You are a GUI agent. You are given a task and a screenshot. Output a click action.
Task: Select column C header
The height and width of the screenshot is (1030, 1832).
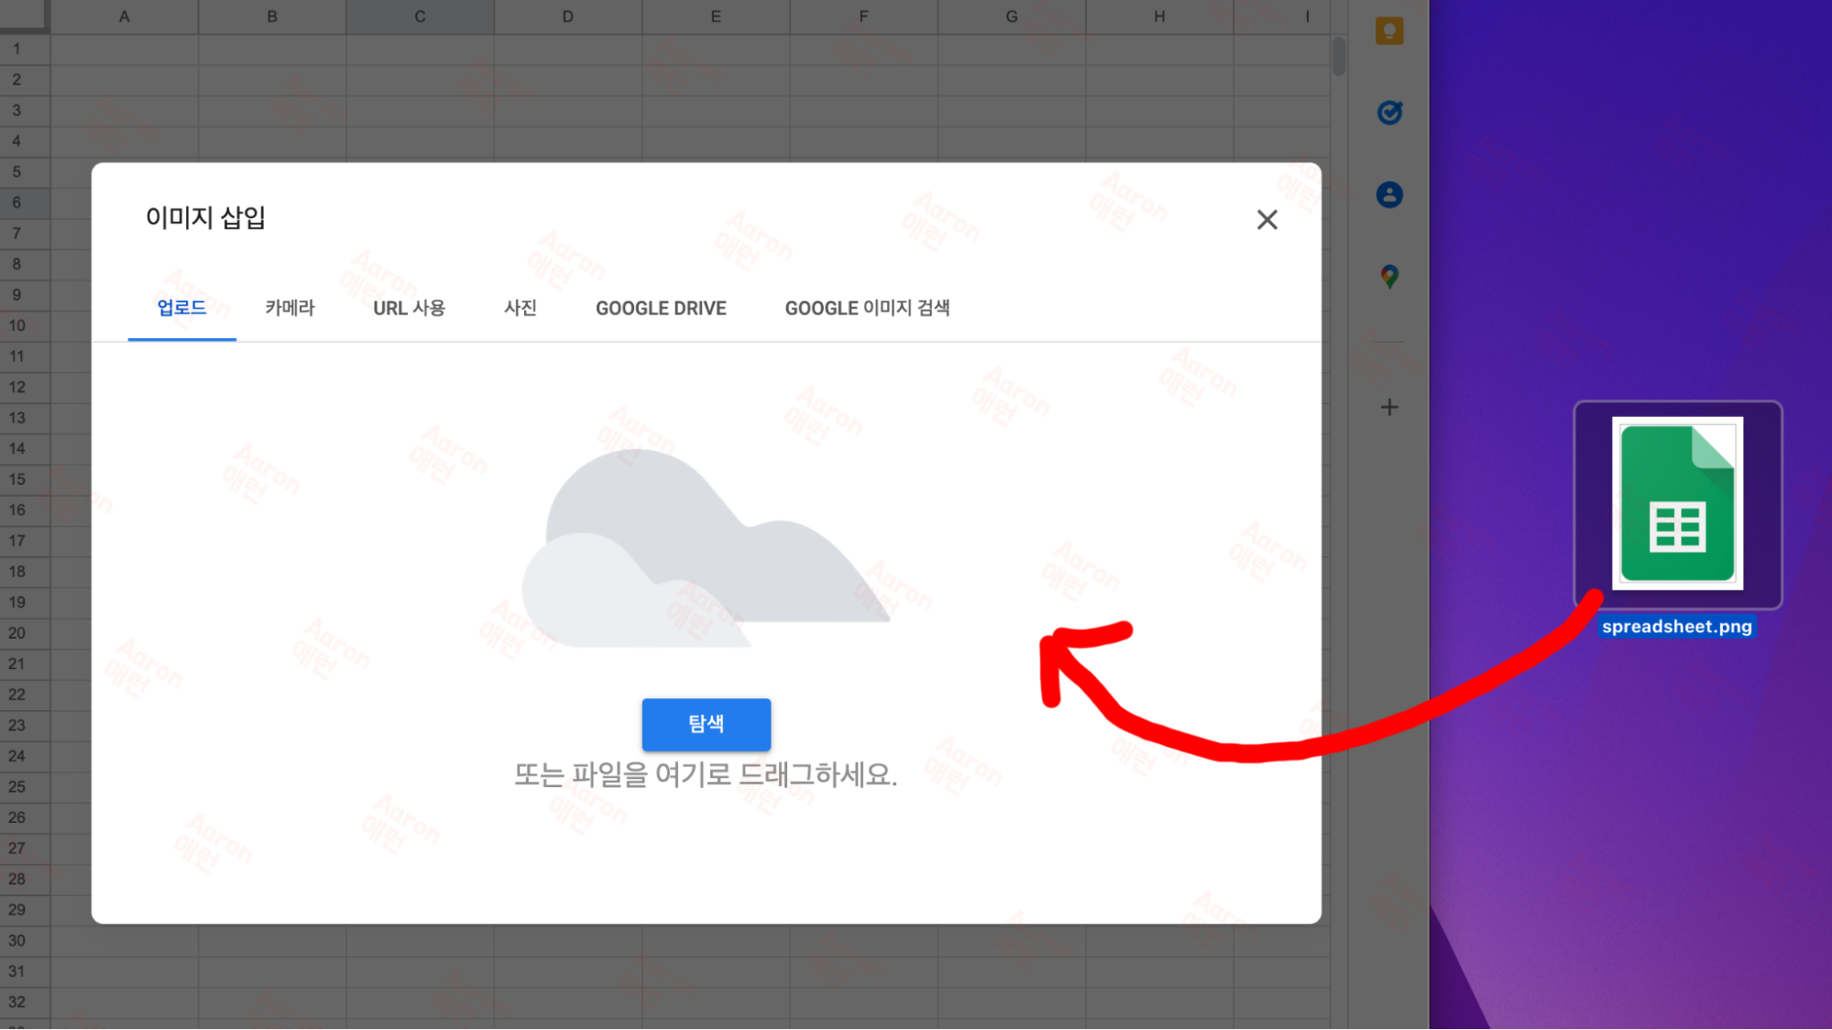point(420,16)
